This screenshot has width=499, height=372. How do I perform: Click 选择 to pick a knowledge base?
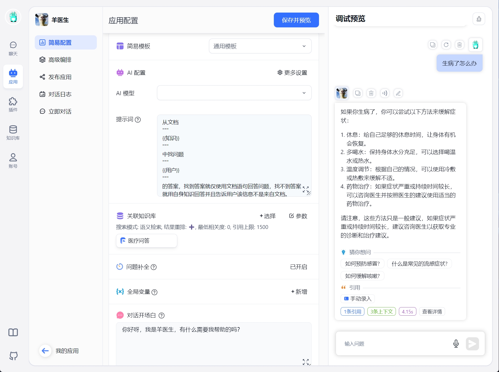click(268, 216)
